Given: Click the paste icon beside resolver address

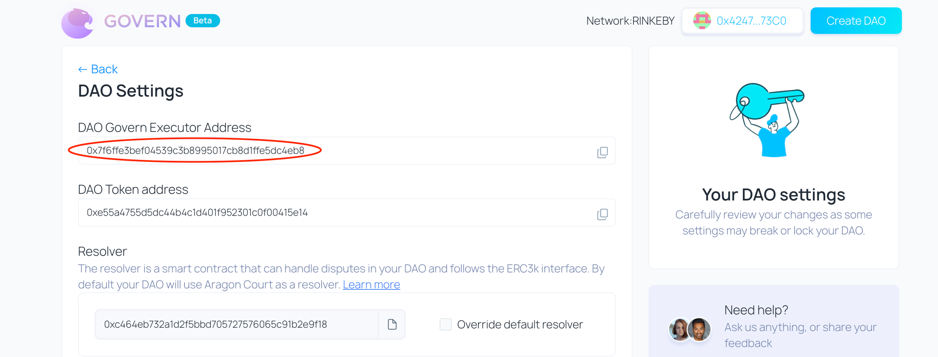Looking at the screenshot, I should [392, 324].
